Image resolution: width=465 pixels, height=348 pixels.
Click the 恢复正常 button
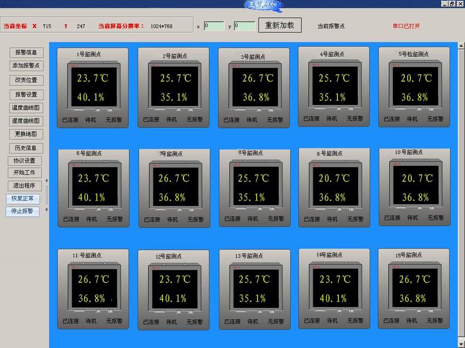pos(23,198)
